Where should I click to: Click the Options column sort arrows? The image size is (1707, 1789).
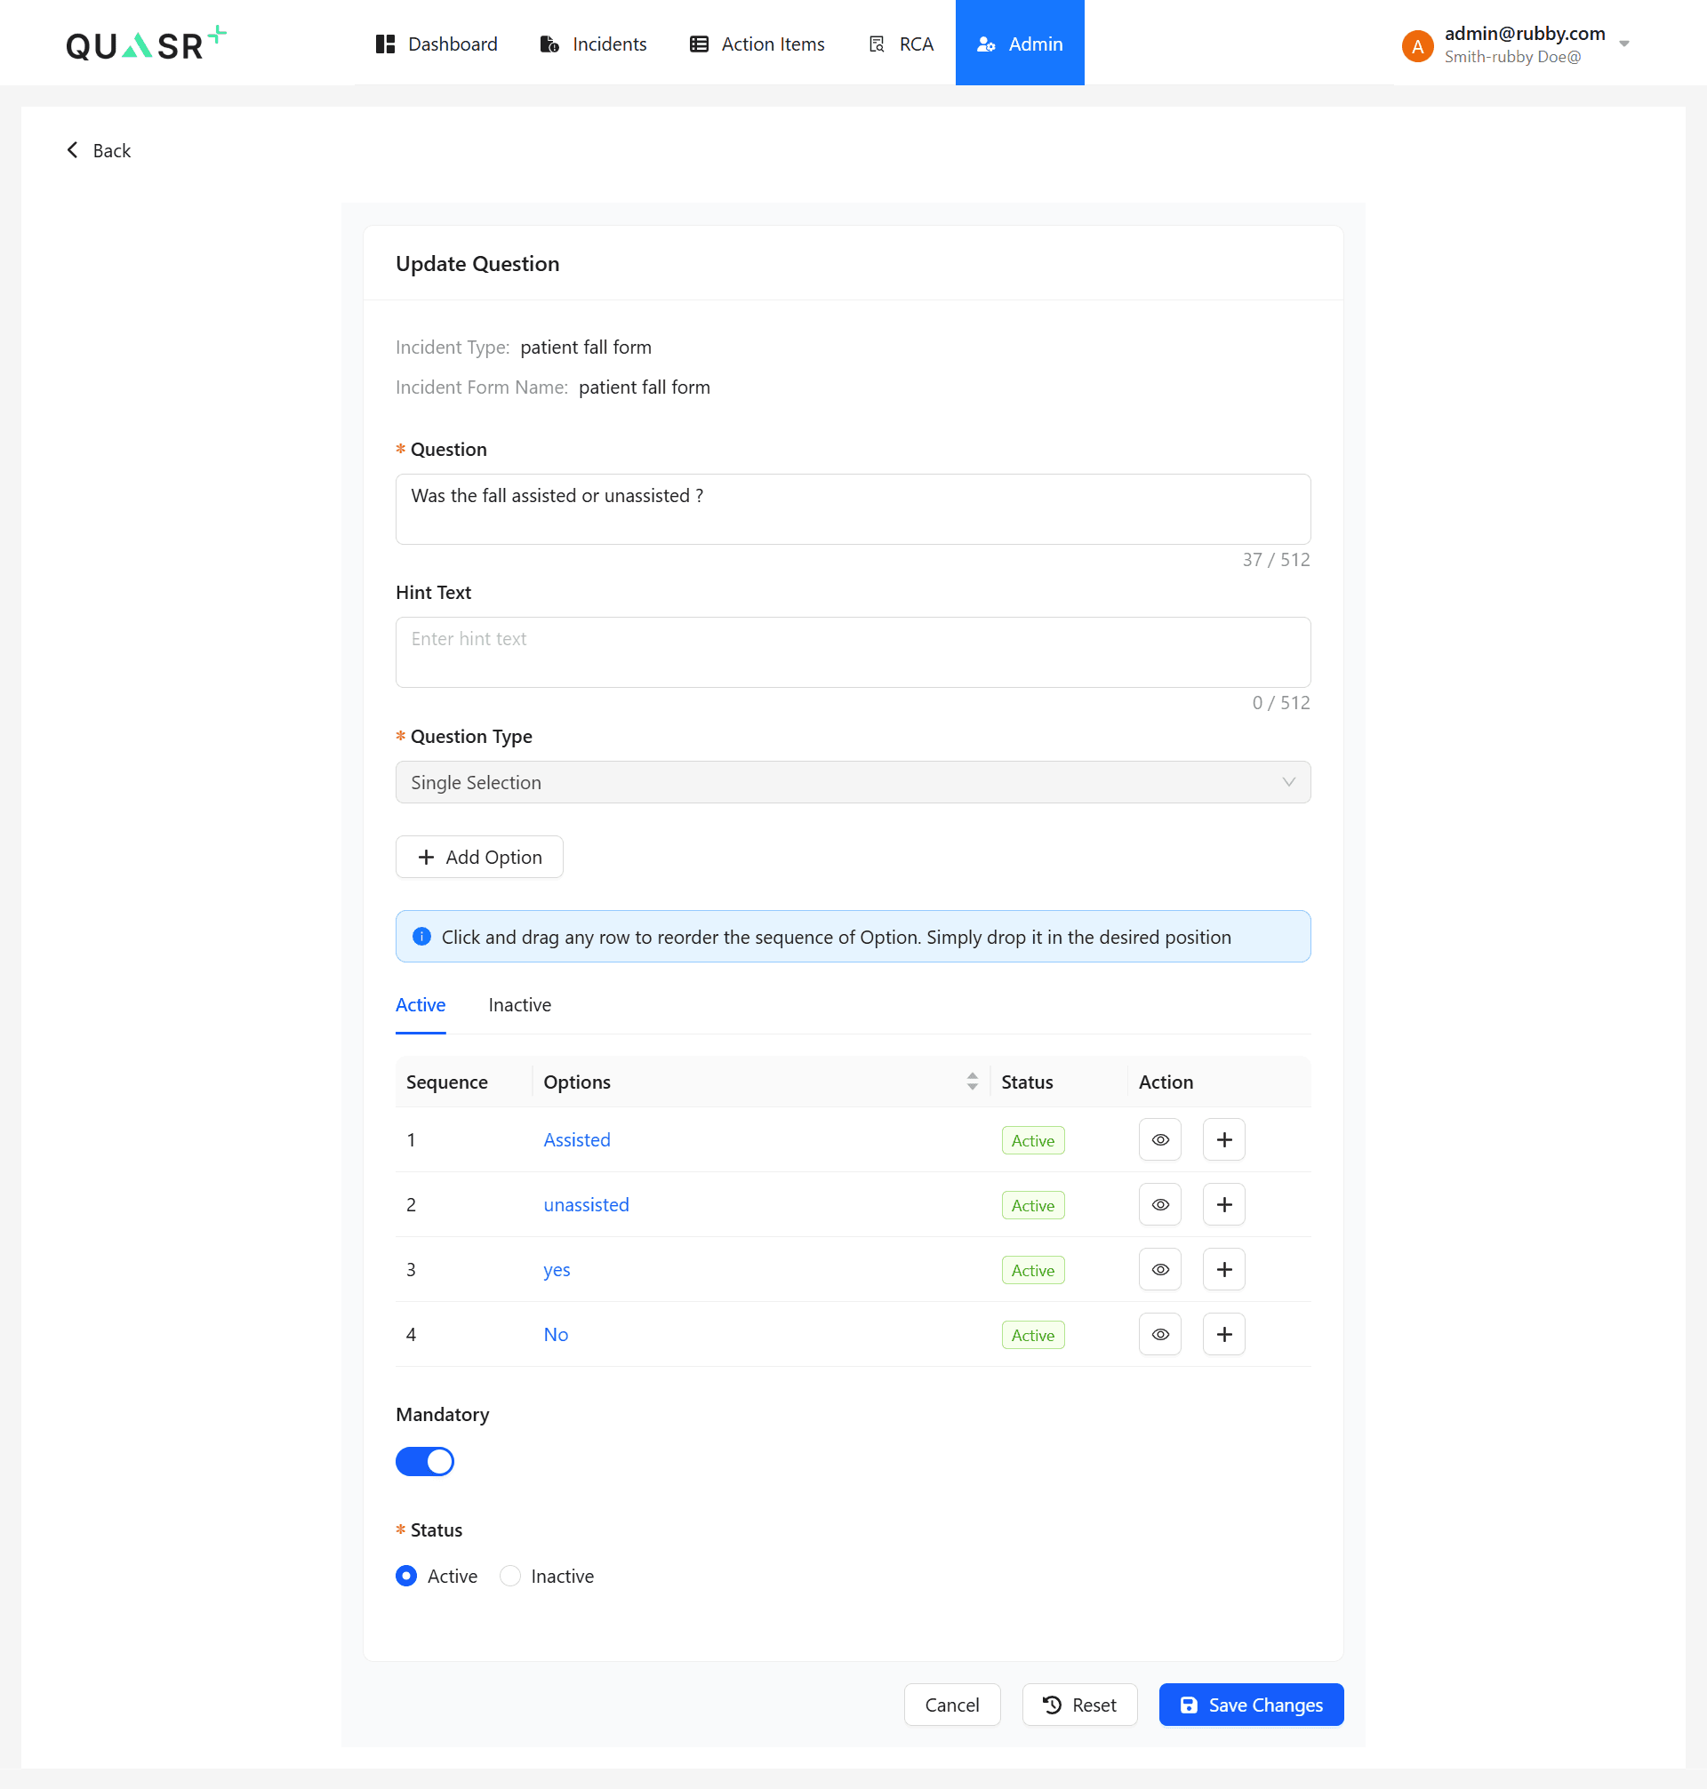click(x=972, y=1082)
